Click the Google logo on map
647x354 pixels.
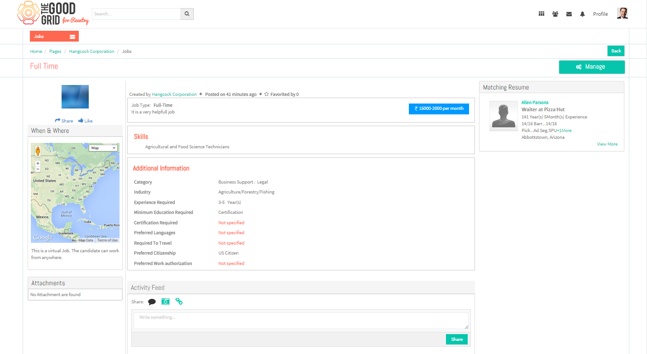(43, 237)
